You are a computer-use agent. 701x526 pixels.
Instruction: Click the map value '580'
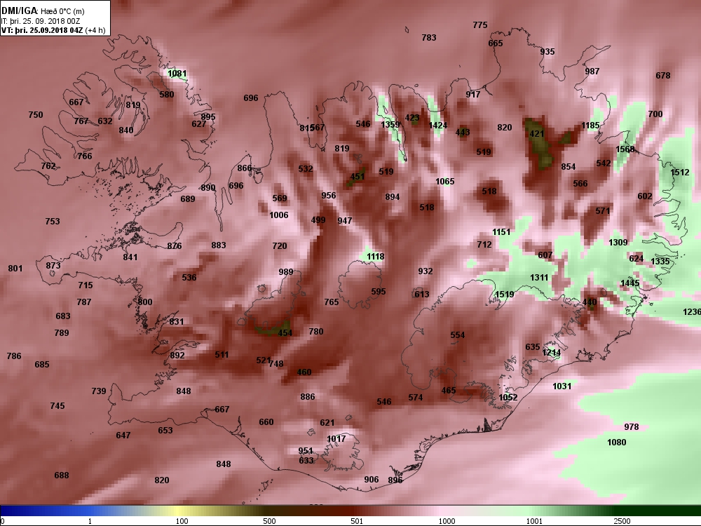167,95
